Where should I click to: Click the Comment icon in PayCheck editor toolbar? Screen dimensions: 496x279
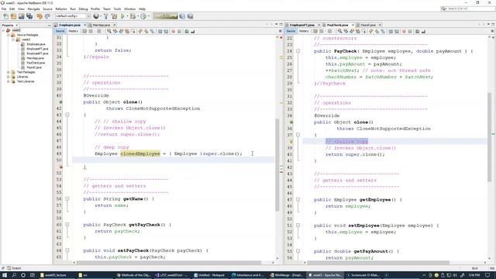click(417, 31)
